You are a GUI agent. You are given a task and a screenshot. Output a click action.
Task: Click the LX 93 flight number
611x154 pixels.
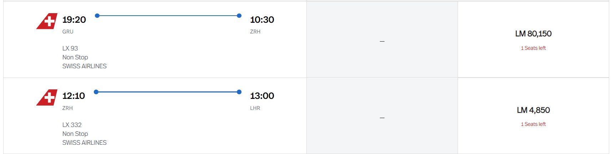70,48
